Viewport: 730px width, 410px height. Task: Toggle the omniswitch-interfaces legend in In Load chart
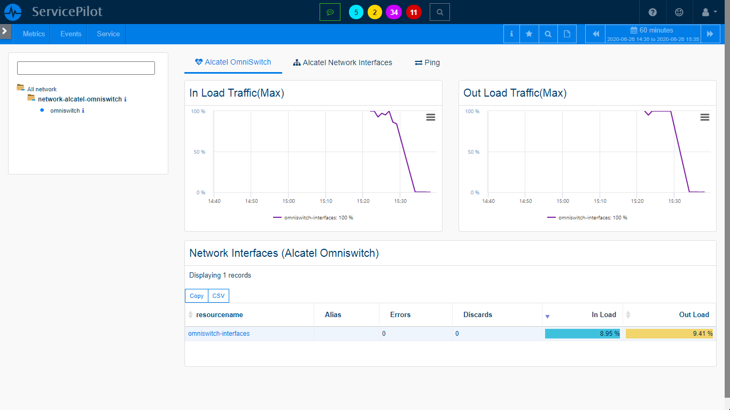click(313, 218)
